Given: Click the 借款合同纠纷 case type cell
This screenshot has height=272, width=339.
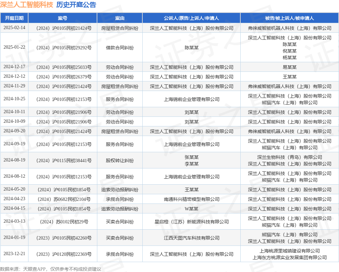Looking at the screenshot, I should (x=120, y=47).
